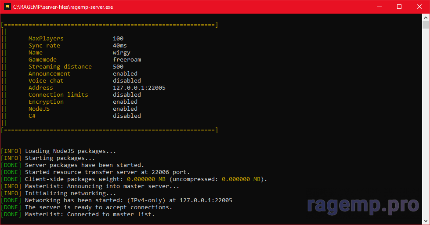The image size is (430, 225).
Task: Click the RAGE MP icon in title bar
Action: pos(7,7)
